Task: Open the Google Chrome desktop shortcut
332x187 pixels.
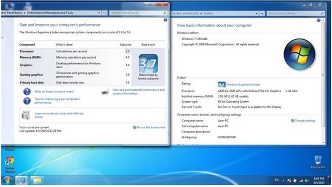Action: pos(10,164)
